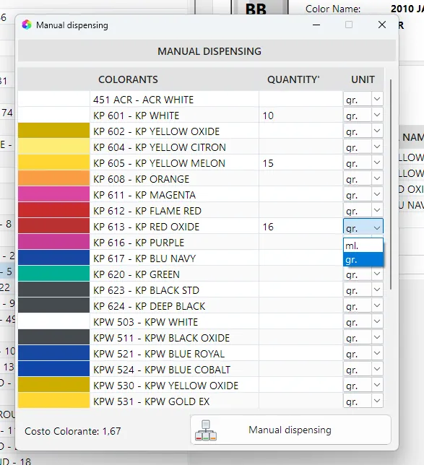Click the 'KP 616 - KP PURPLE' row text
The image size is (424, 465).
coord(139,243)
